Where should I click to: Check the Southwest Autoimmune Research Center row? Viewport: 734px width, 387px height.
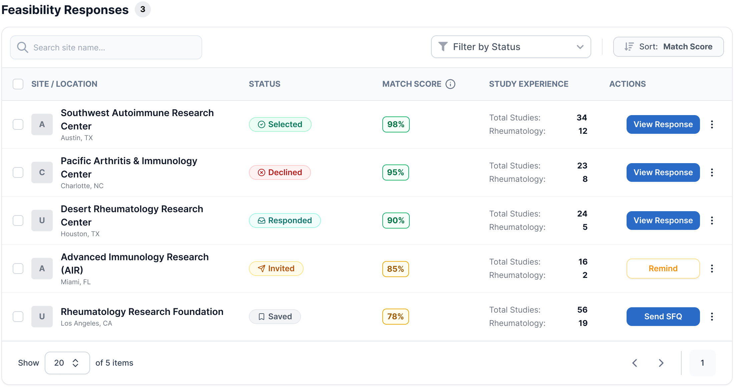(x=18, y=124)
